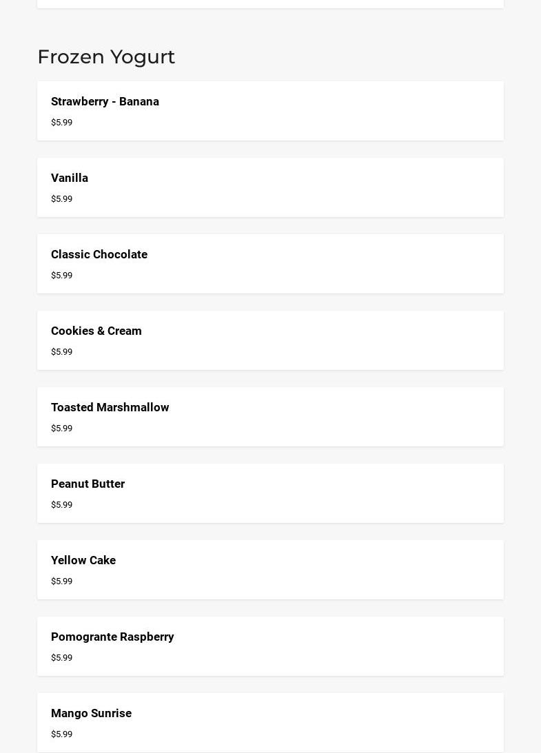Click the $5.99 price under Classic Chocolate
This screenshot has width=541, height=753.
(x=61, y=276)
